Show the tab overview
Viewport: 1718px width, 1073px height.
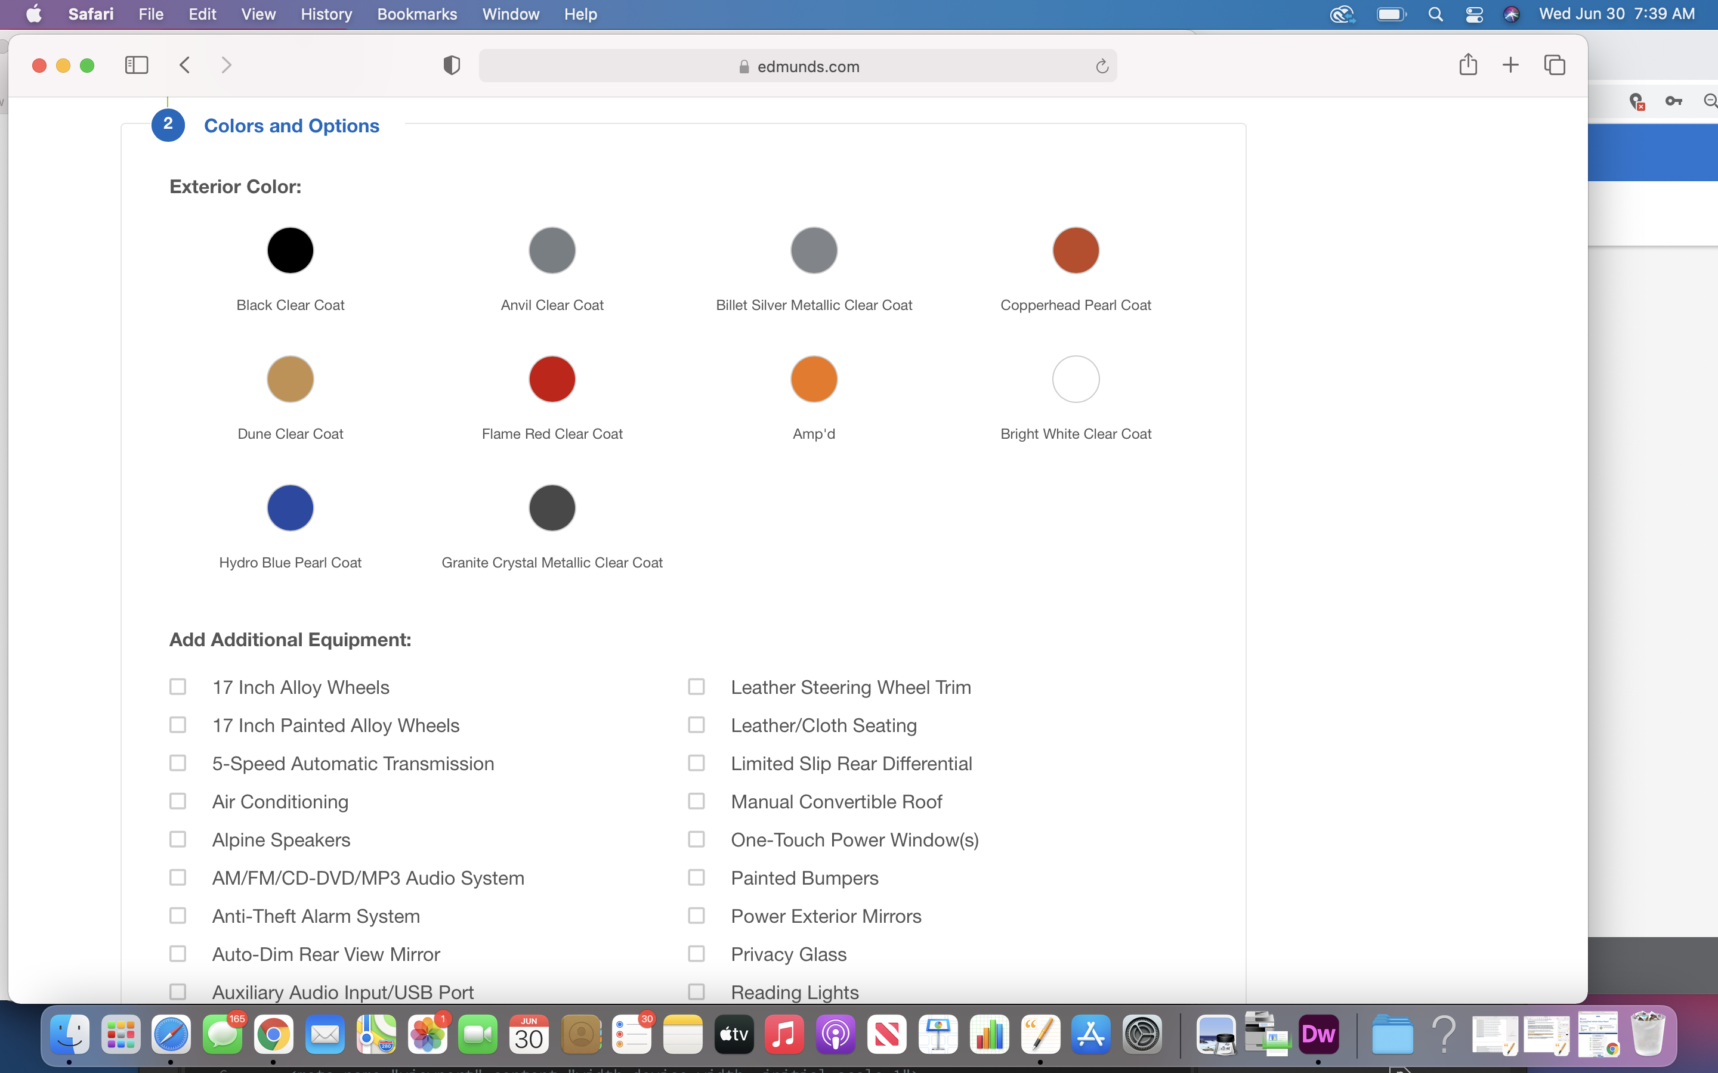click(1555, 66)
